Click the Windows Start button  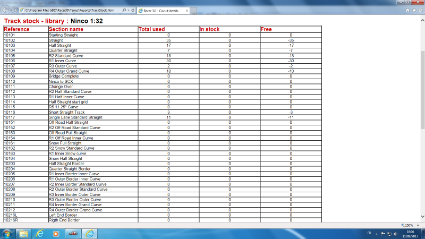(7, 233)
